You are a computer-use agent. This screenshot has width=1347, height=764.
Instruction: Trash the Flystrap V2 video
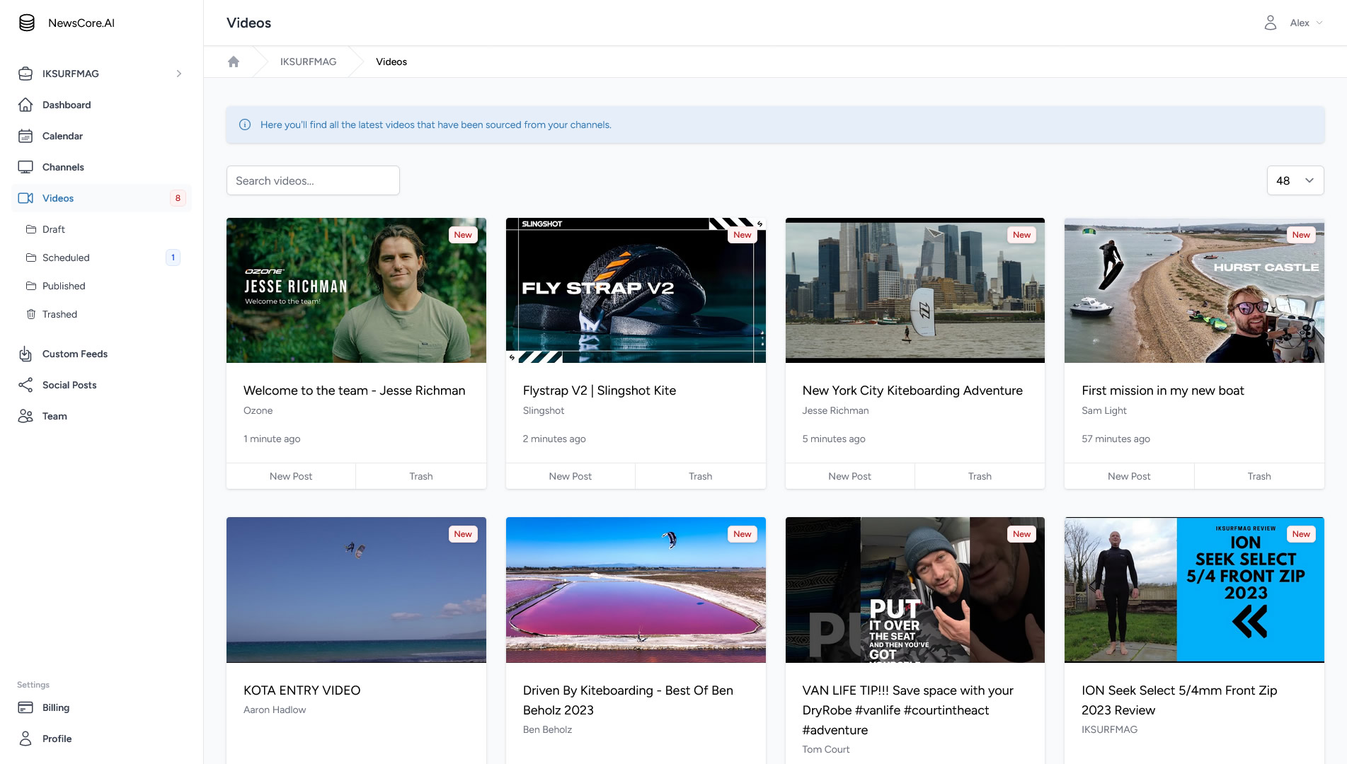pos(700,476)
